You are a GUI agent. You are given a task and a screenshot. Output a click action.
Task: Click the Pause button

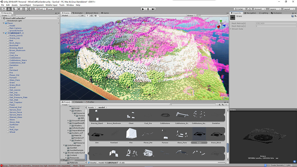[x=148, y=9]
